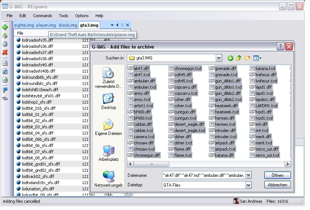Open the Commands menu
310x210 pixels.
42,16
